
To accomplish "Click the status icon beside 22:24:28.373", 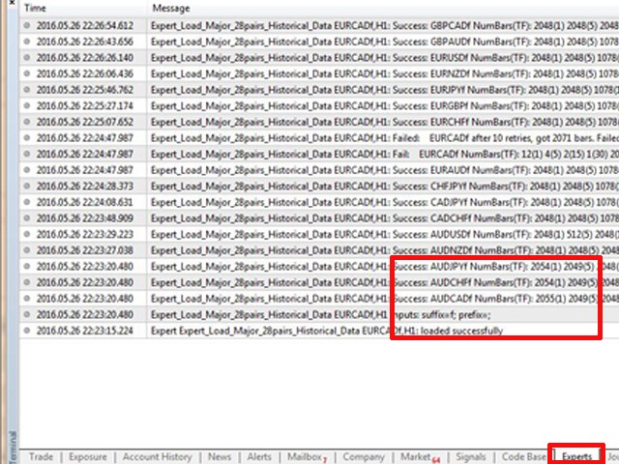I will (27, 186).
